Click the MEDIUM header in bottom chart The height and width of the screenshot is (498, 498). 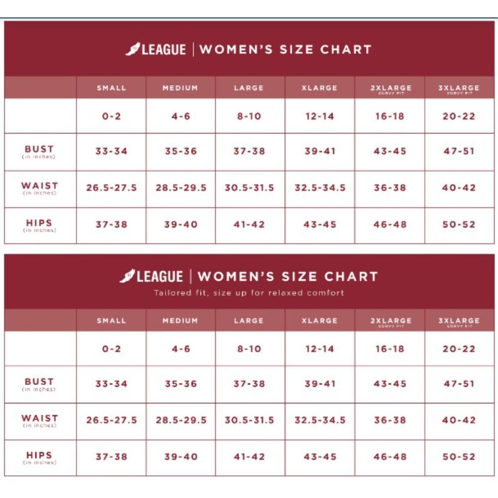click(180, 321)
